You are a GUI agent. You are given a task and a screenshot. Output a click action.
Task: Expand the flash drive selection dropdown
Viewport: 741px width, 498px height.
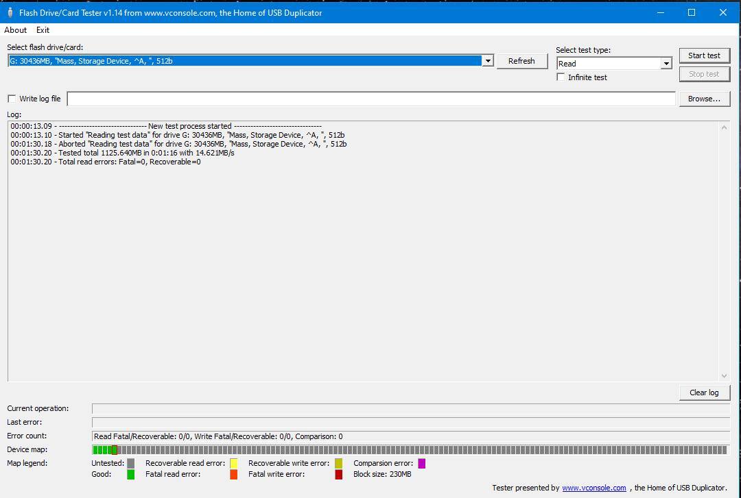[x=488, y=61]
